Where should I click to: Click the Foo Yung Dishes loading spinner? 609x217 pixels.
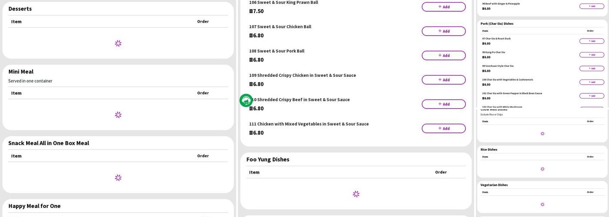pyautogui.click(x=356, y=194)
